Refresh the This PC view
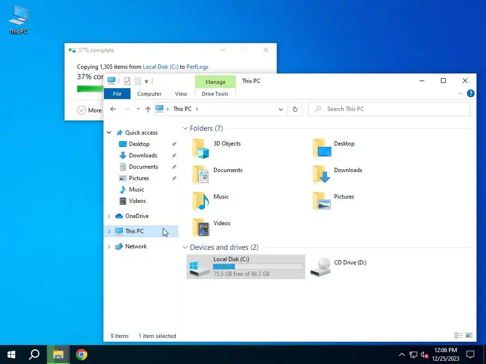This screenshot has width=486, height=364. point(295,109)
